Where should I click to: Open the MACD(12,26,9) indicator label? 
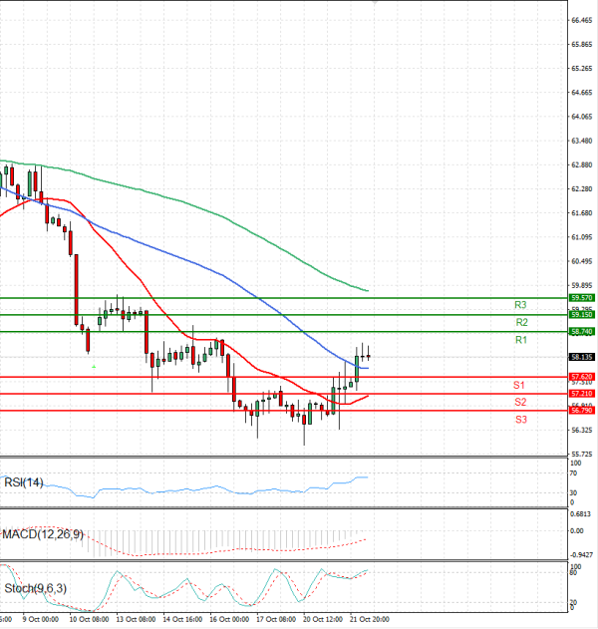click(45, 536)
